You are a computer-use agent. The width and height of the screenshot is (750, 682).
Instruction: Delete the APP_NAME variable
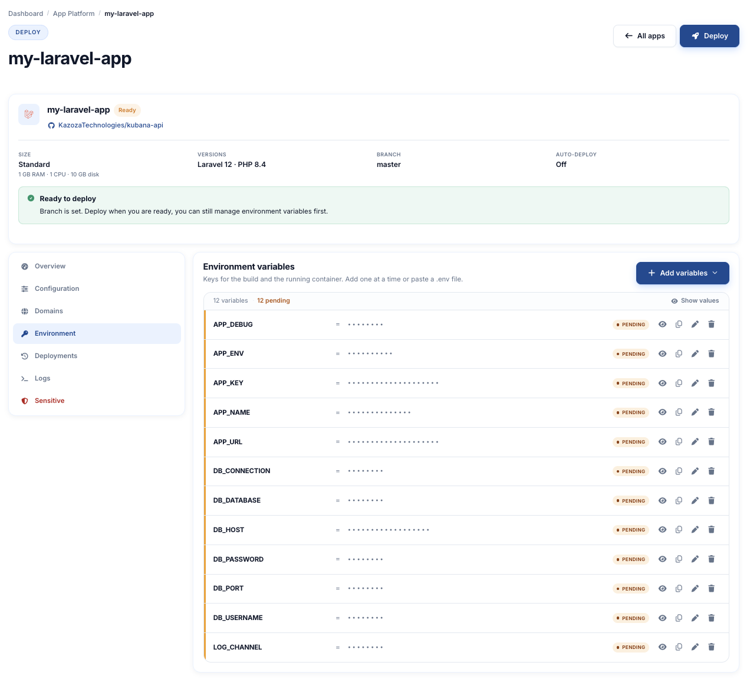pos(711,412)
